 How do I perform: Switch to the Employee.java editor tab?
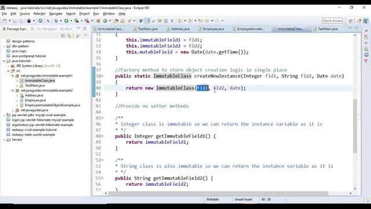(211, 29)
